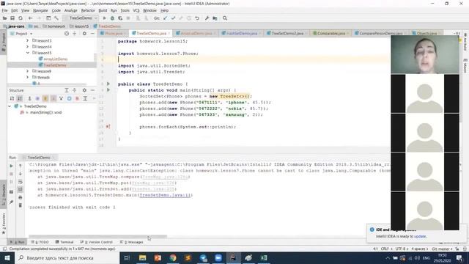This screenshot has height=264, width=469.
Task: Click the Windows search box
Action: point(67,257)
